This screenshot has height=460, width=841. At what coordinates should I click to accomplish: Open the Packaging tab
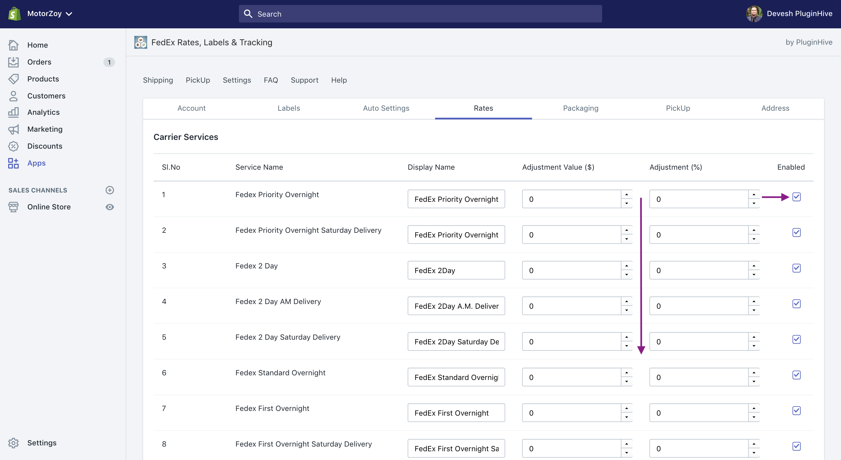coord(581,108)
